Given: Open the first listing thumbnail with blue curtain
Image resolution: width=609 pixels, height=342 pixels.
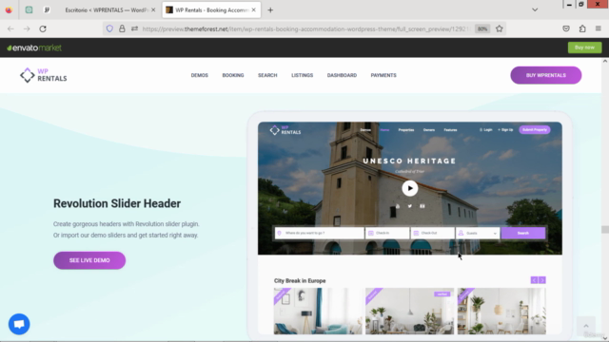Looking at the screenshot, I should coord(318,311).
